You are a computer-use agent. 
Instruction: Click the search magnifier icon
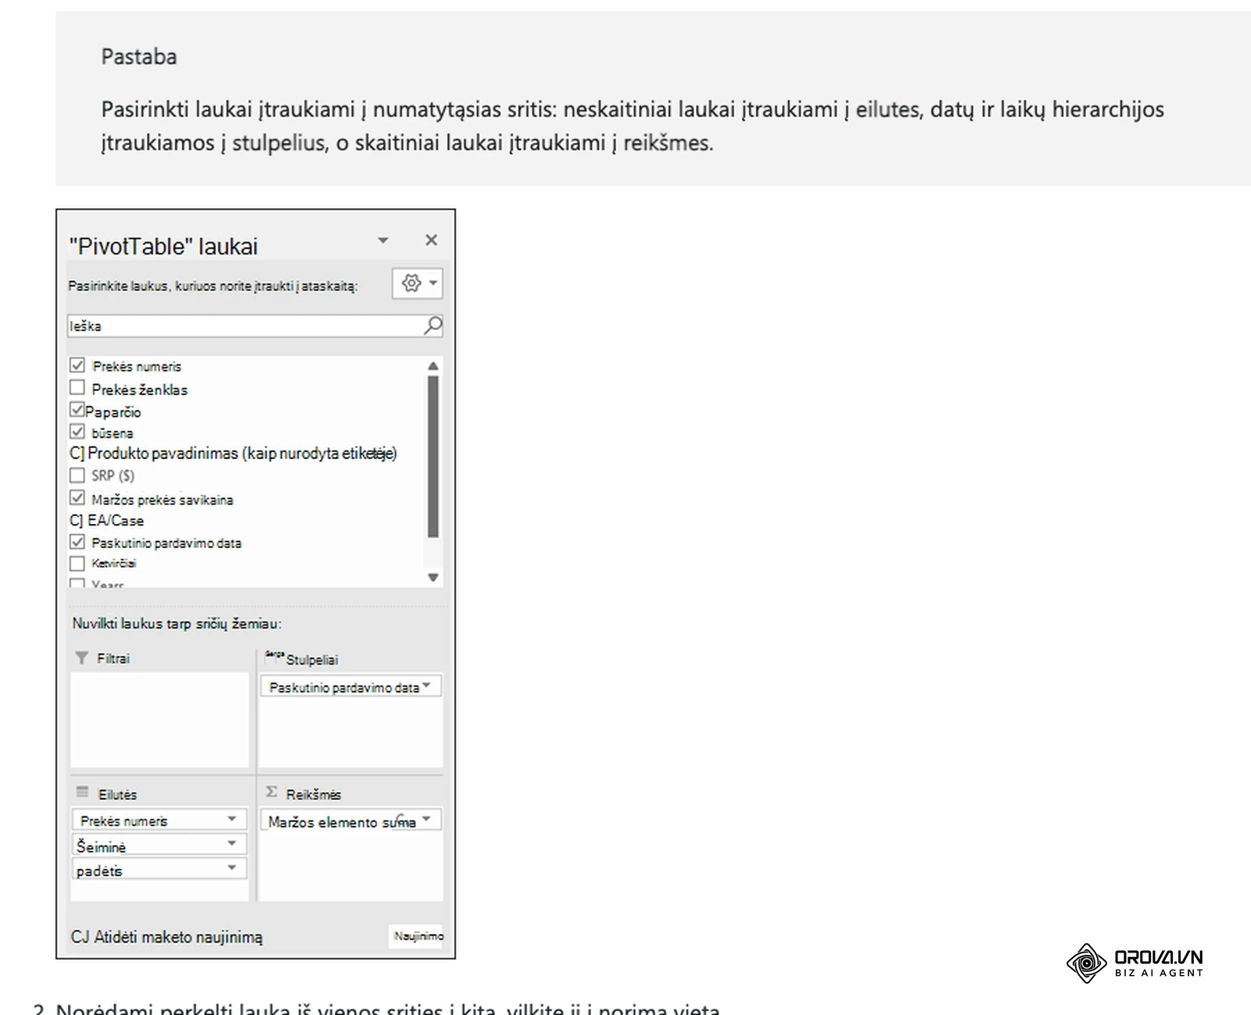tap(432, 325)
